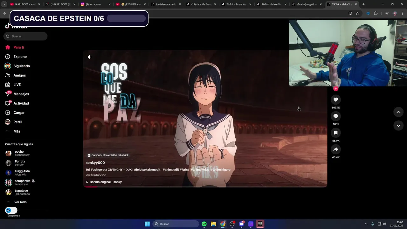Open install app icon in address bar
407x229 pixels.
(350, 13)
